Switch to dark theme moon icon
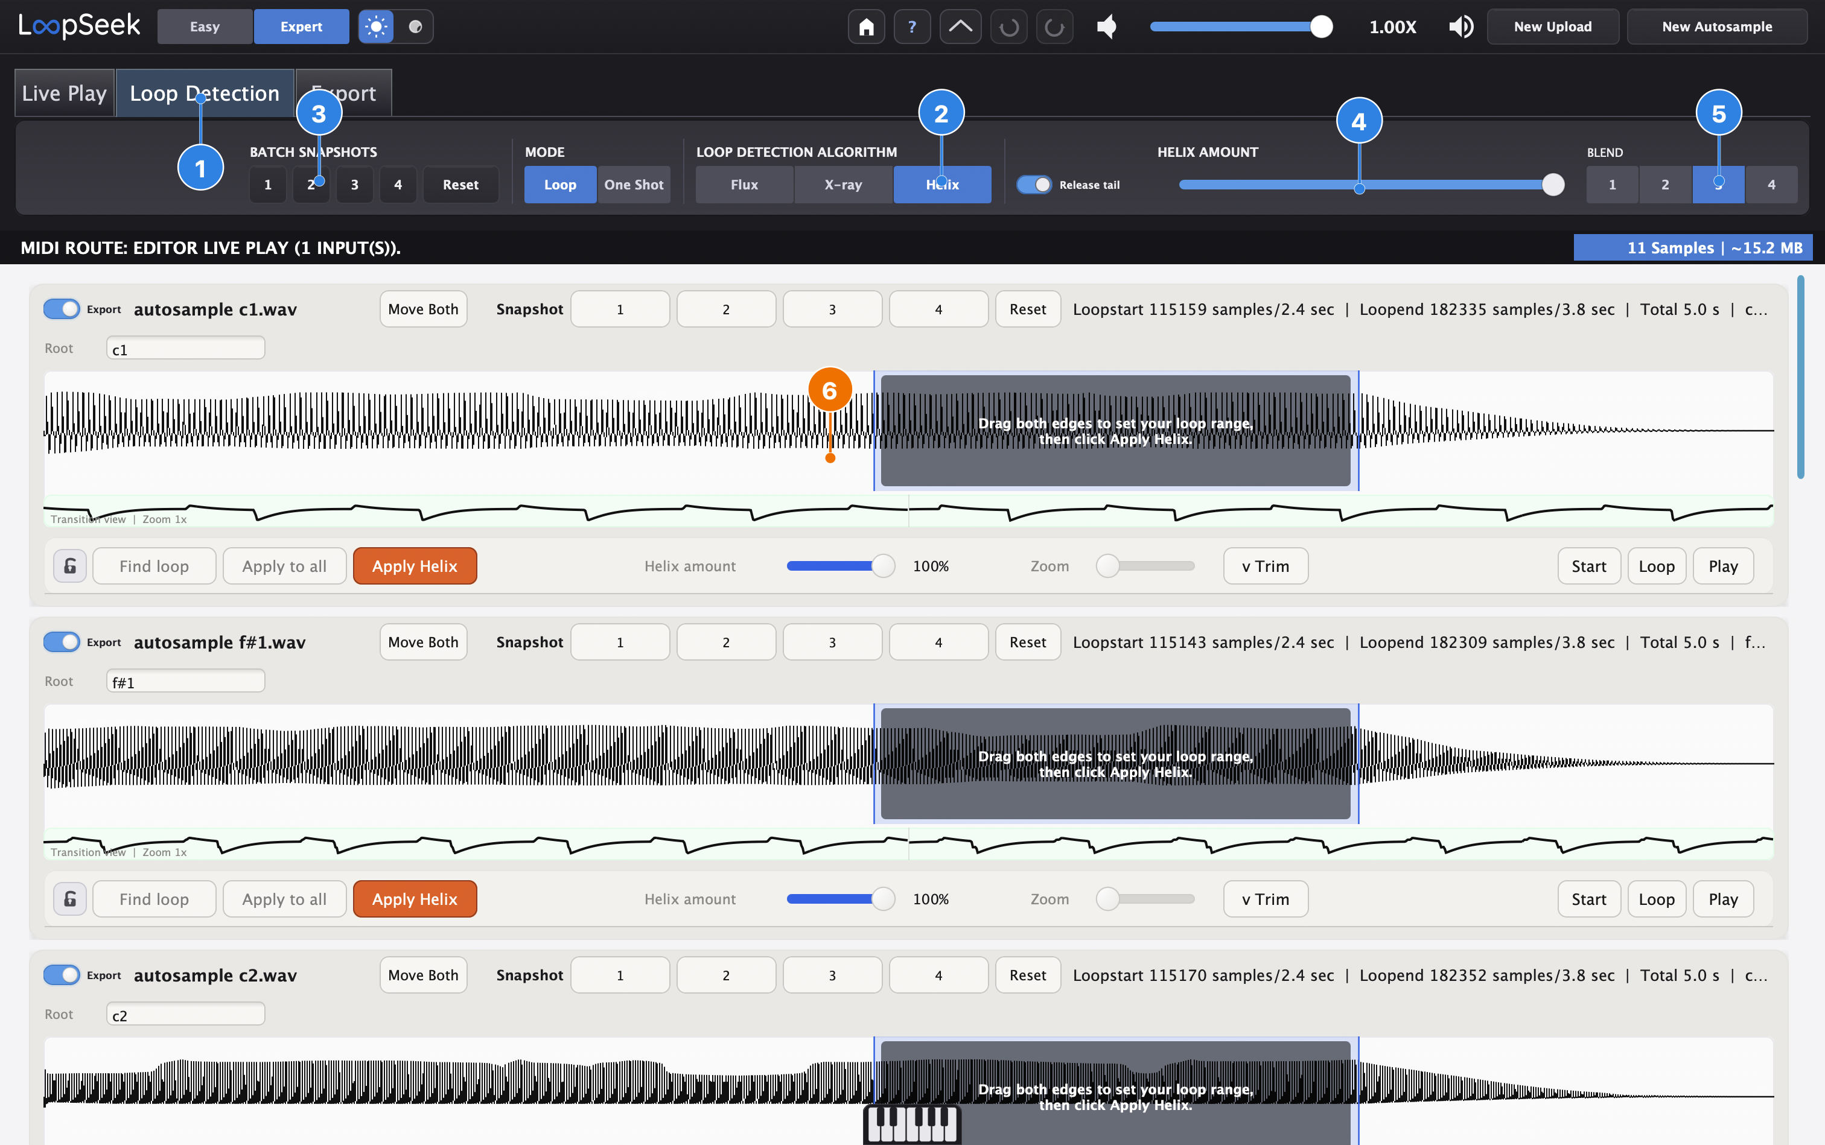1825x1145 pixels. (415, 27)
